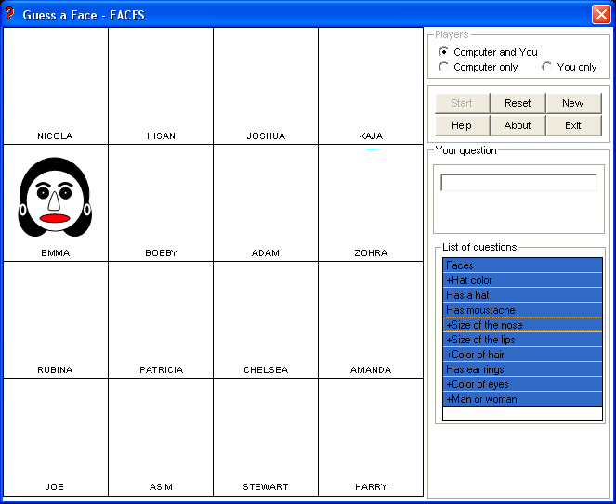Viewport: 616px width, 504px height.
Task: Expand the +Size of the nose question
Action: tap(521, 325)
